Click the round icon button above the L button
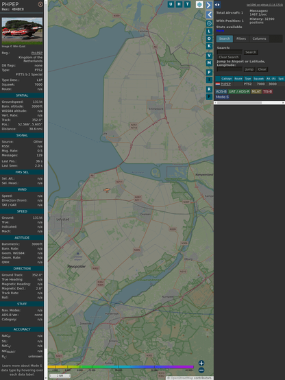Viewport: 285px width, 380px height. pos(209,23)
